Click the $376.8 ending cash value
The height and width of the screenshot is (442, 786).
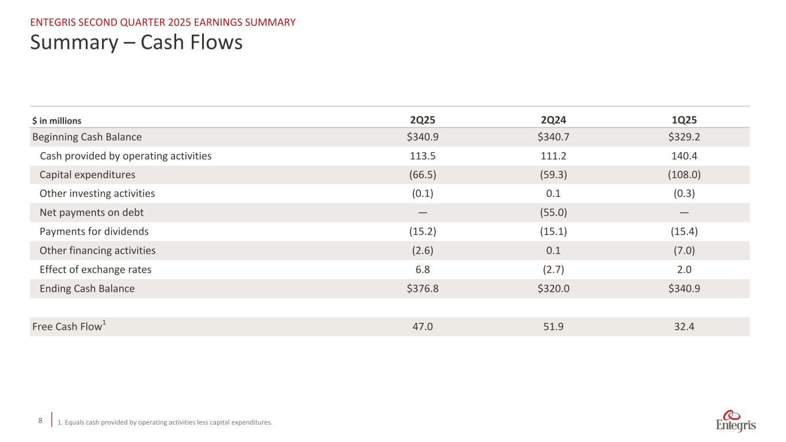pyautogui.click(x=422, y=289)
